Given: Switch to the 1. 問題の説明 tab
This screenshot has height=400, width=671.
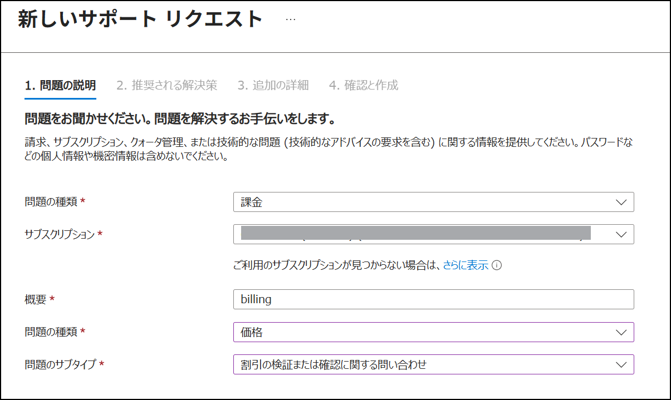Looking at the screenshot, I should [x=61, y=86].
